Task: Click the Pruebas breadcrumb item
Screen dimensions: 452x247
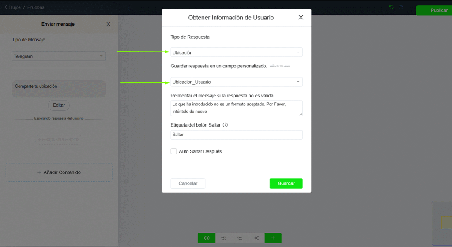Action: 36,7
